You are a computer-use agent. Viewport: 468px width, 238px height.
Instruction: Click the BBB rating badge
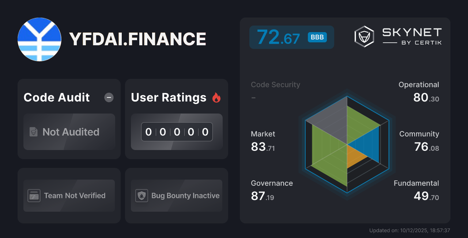pos(317,37)
